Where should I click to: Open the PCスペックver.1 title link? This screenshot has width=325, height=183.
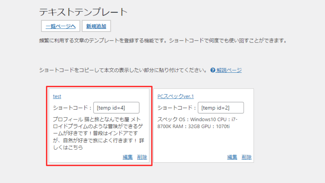[176, 96]
